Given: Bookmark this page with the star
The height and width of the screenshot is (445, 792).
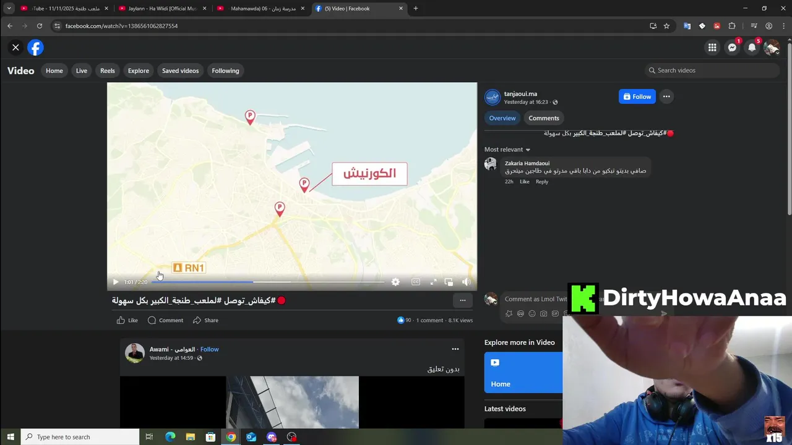Looking at the screenshot, I should [x=666, y=26].
